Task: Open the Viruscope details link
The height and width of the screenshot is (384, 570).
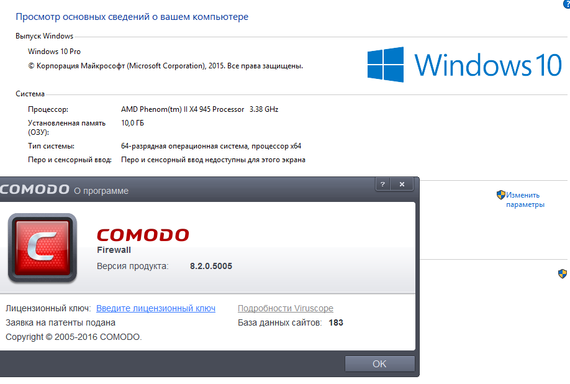Action: point(286,308)
